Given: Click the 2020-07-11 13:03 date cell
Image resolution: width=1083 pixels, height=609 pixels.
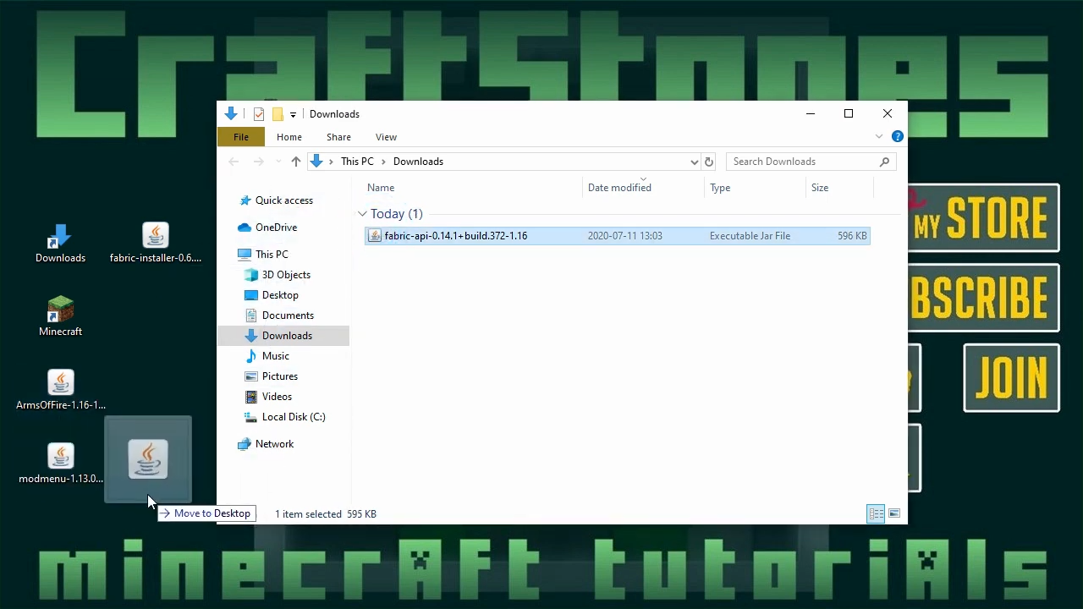Looking at the screenshot, I should coord(624,236).
